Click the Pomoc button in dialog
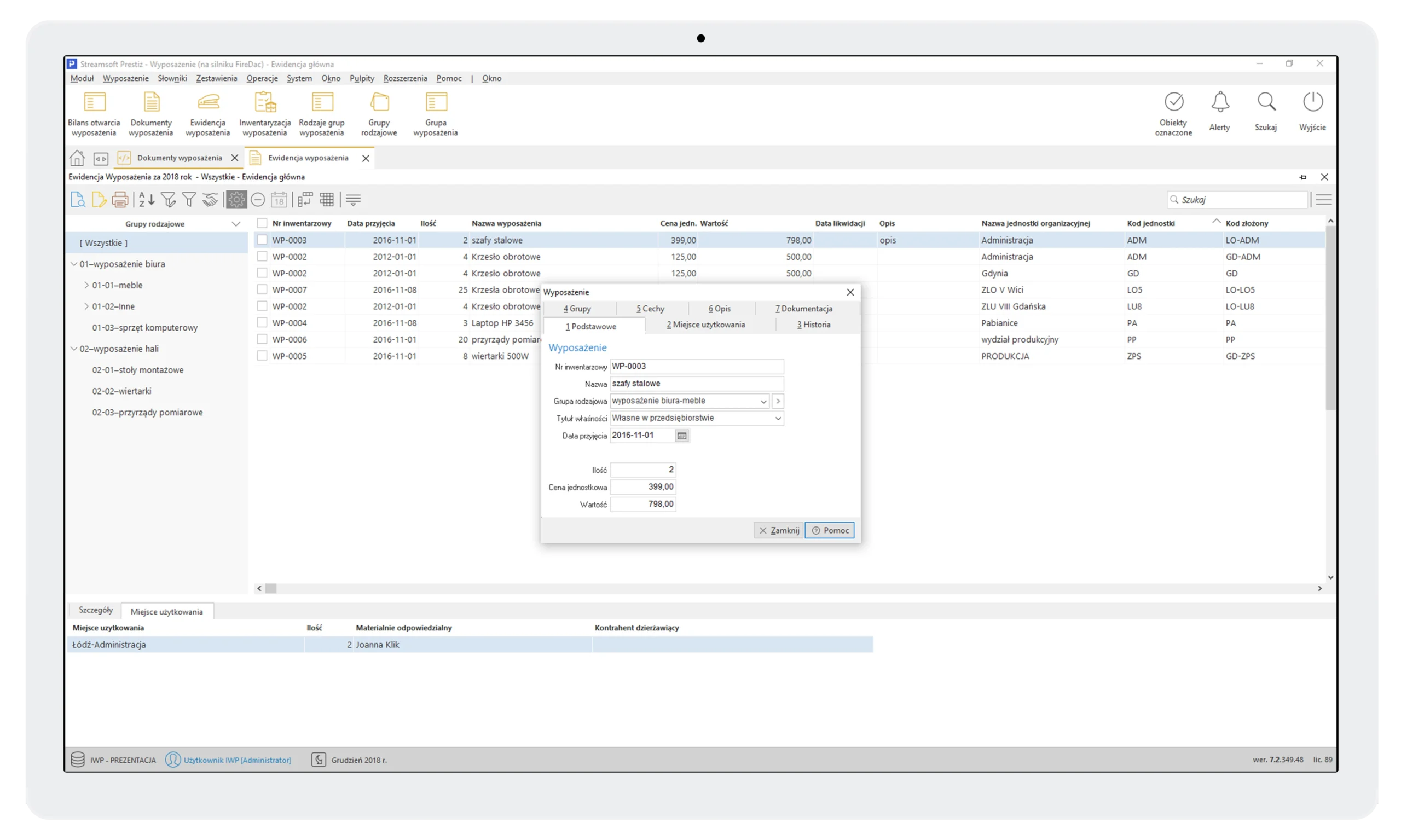Image resolution: width=1401 pixels, height=840 pixels. point(829,530)
